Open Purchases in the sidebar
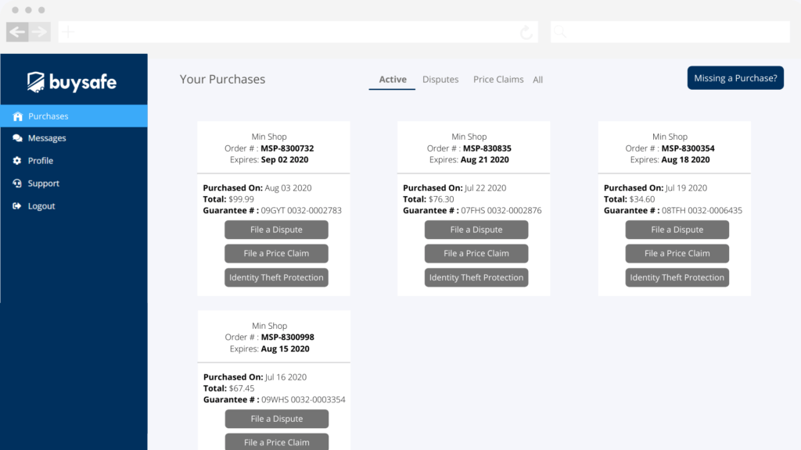The image size is (801, 450). click(x=74, y=116)
